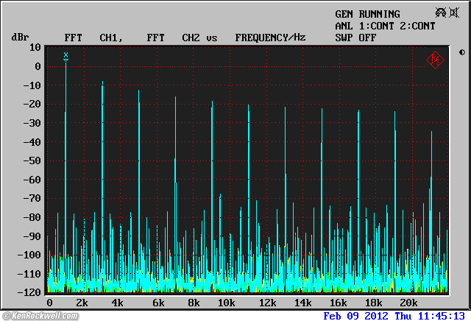This screenshot has height=321, width=471.
Task: Toggle the SWP OFF sweep status
Action: 355,37
